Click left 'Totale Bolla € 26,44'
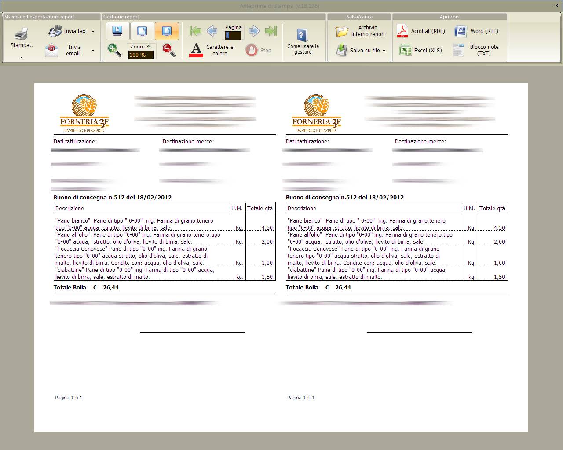Viewport: 563px width, 450px height. [x=86, y=288]
